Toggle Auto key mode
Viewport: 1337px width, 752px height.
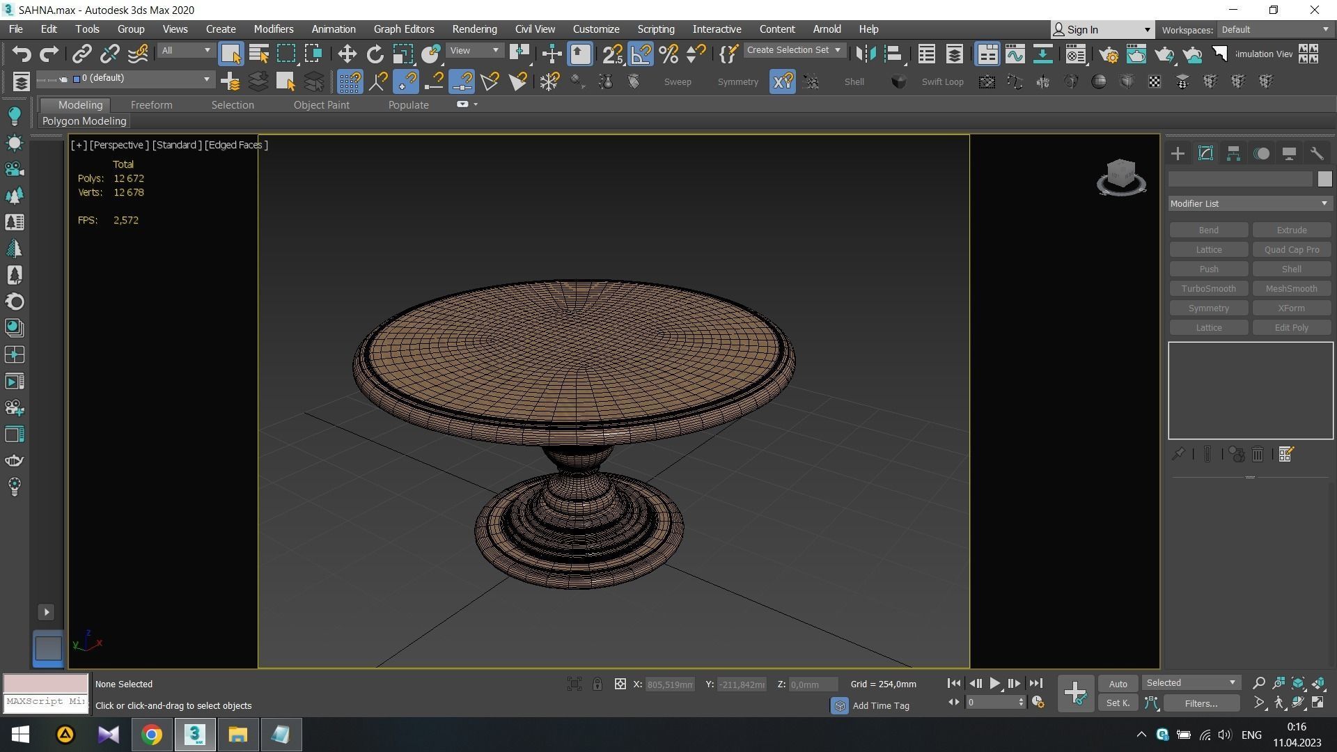(1118, 684)
